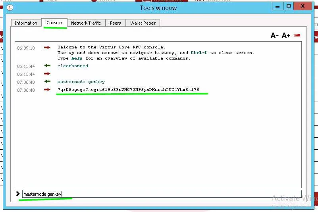Decrease console font size with A-
The width and height of the screenshot is (318, 212).
[274, 35]
